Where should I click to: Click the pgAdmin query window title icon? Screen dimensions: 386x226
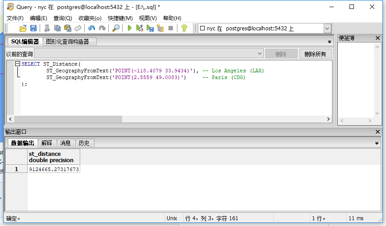[x=10, y=7]
